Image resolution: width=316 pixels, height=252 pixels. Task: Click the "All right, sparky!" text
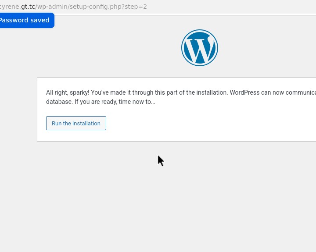68,92
